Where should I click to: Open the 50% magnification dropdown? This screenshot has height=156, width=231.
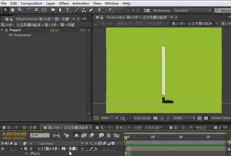tap(109, 118)
